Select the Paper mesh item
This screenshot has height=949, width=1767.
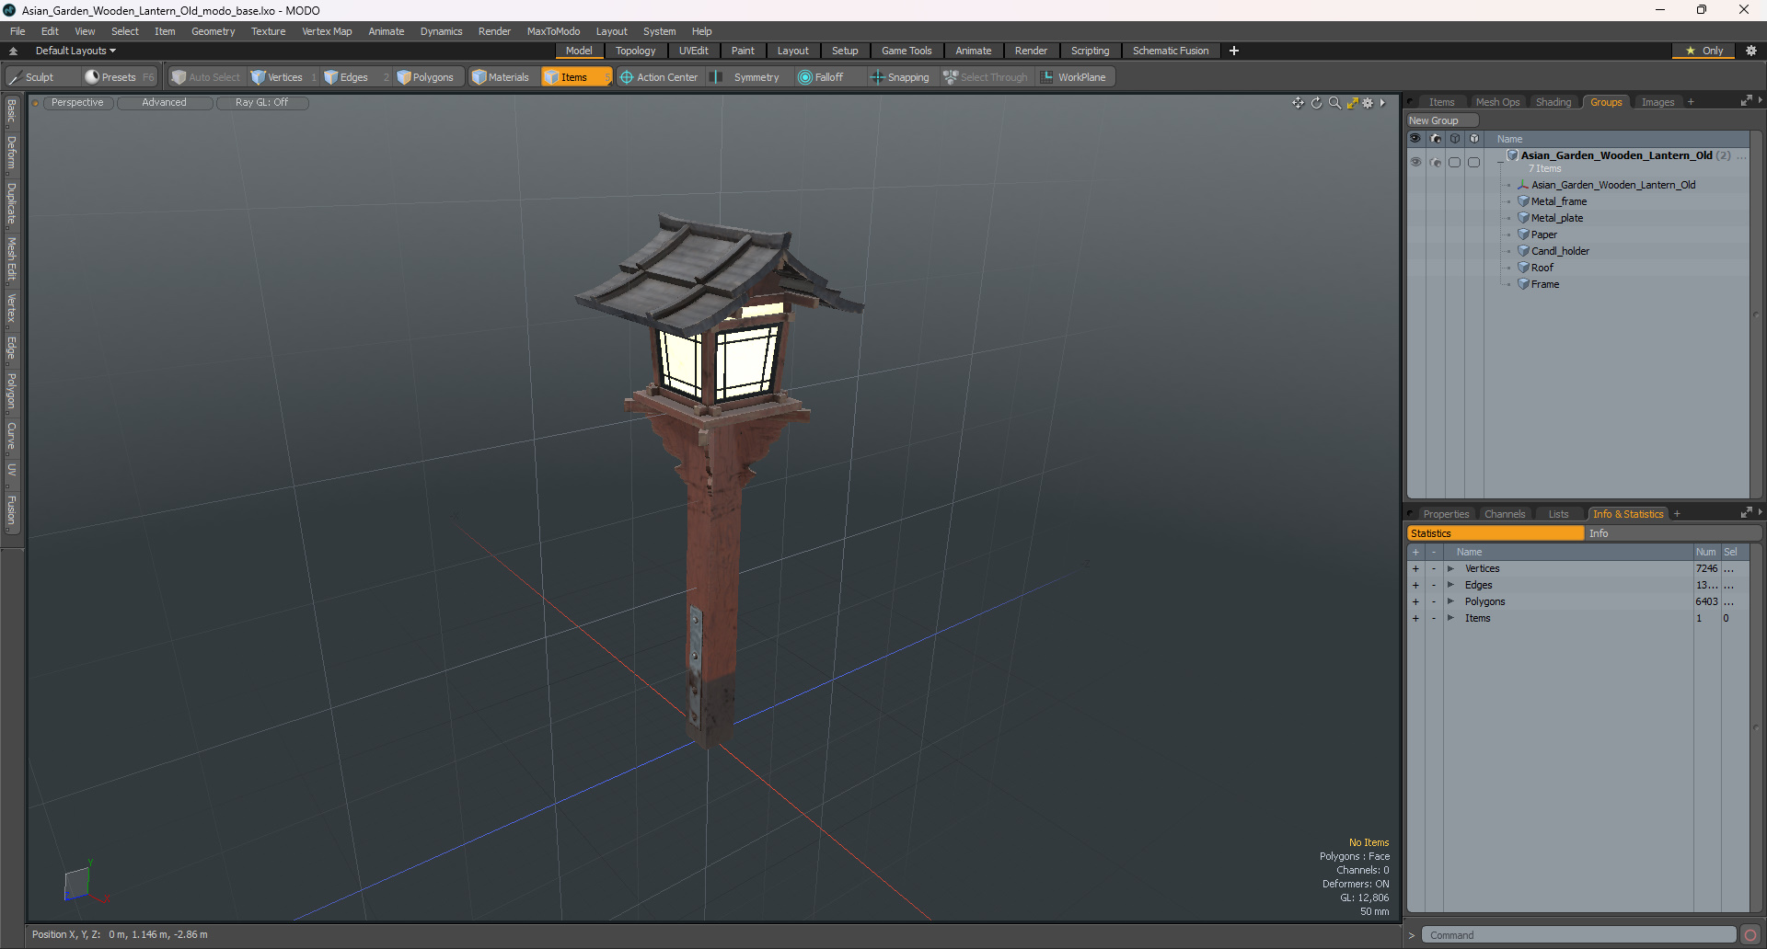coord(1543,234)
